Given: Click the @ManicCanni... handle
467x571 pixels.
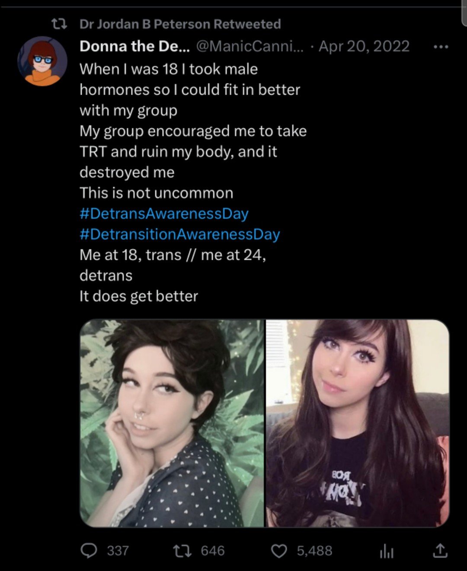Looking at the screenshot, I should 250,46.
